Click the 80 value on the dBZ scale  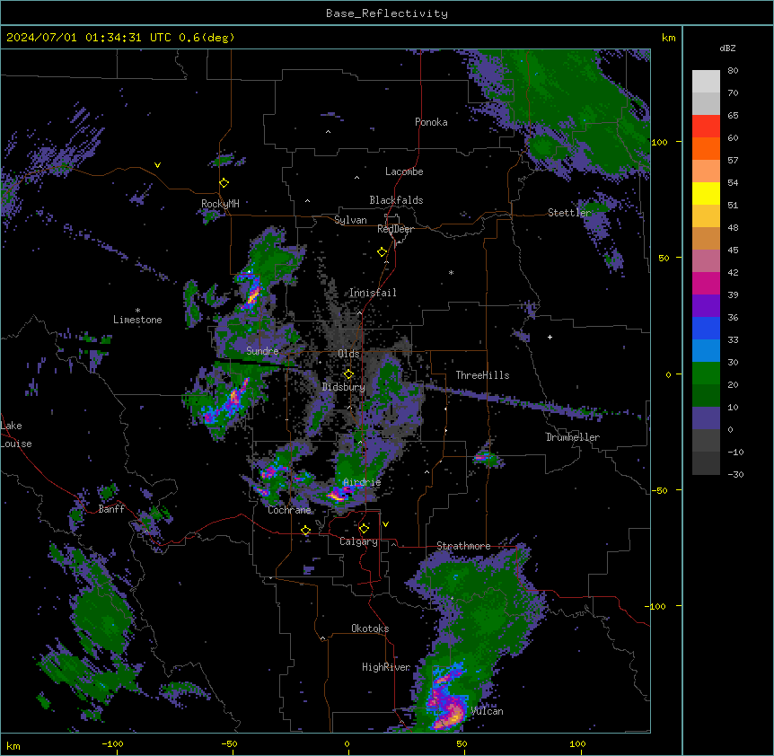pos(733,71)
